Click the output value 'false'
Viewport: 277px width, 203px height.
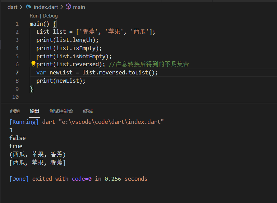(x=17, y=138)
